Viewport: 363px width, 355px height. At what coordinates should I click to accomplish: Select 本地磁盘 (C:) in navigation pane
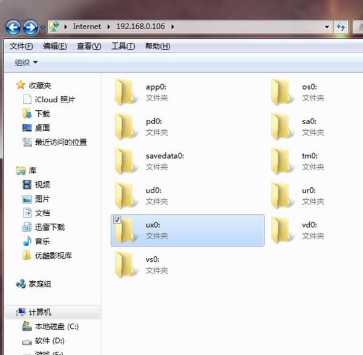click(x=57, y=327)
